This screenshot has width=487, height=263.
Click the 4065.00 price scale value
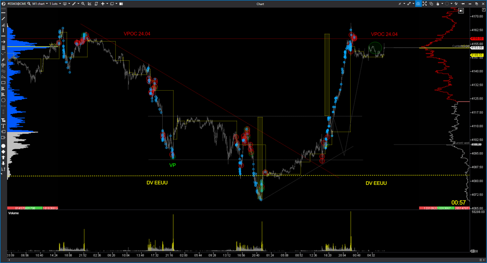point(477,208)
